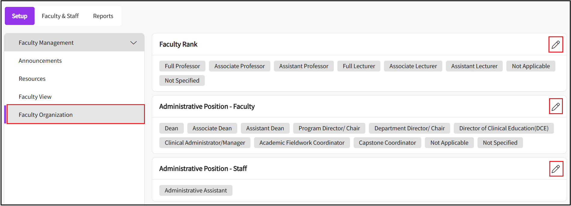
Task: Select the Dean position tag
Action: [x=171, y=128]
